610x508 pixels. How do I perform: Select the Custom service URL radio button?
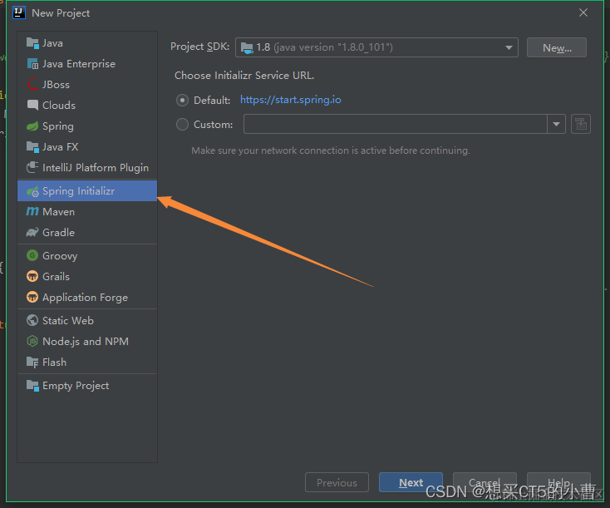[x=182, y=124]
